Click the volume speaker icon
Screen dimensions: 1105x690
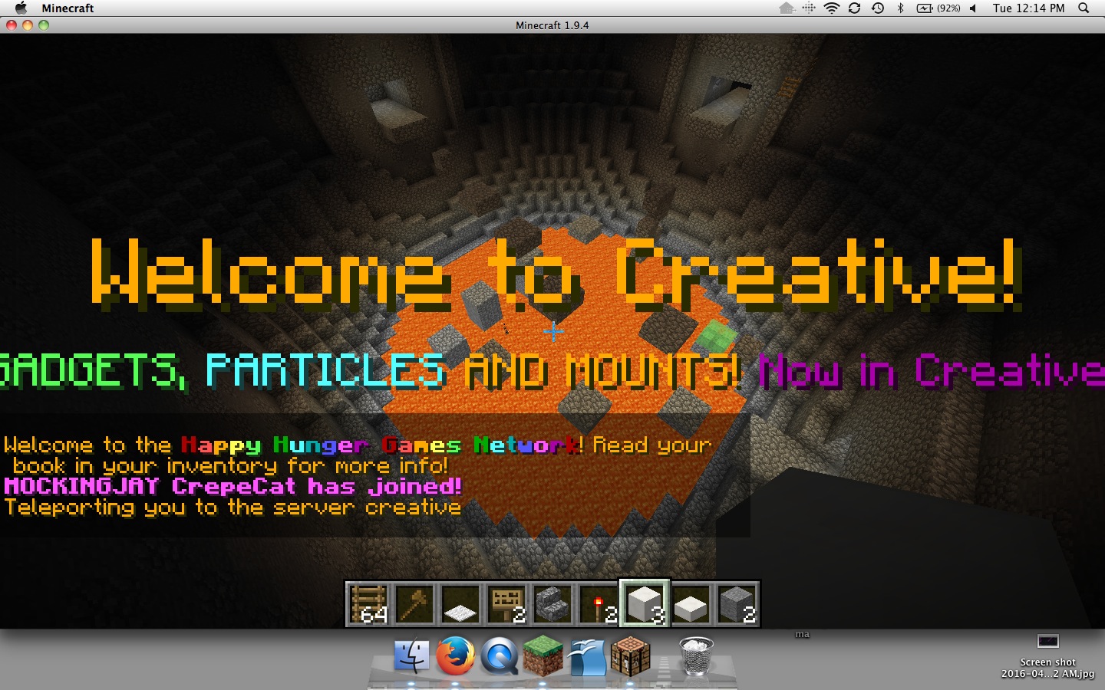coord(973,8)
